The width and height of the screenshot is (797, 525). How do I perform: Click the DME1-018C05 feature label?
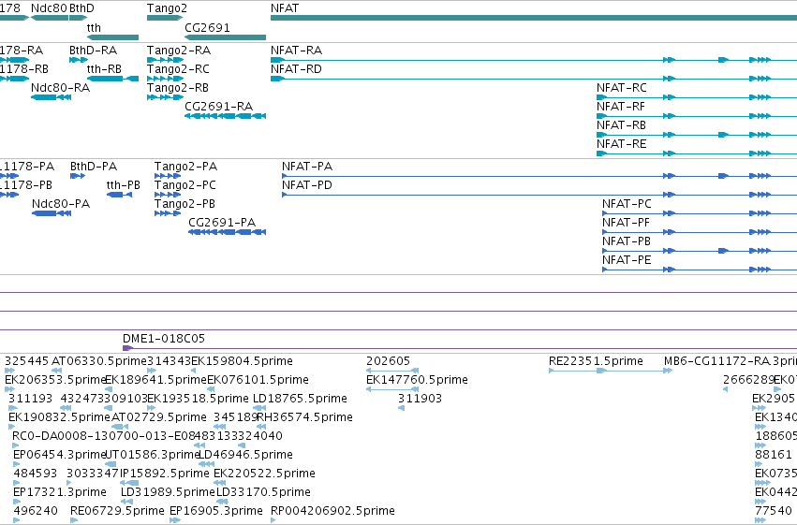click(x=164, y=339)
